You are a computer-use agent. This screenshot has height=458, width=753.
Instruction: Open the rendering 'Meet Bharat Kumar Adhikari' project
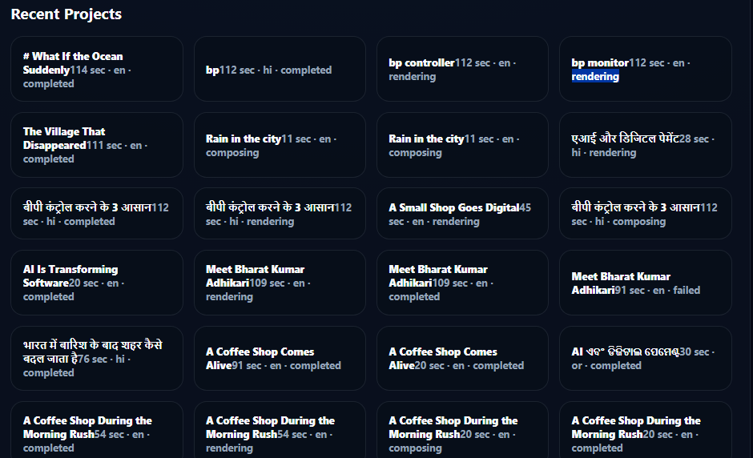(280, 283)
